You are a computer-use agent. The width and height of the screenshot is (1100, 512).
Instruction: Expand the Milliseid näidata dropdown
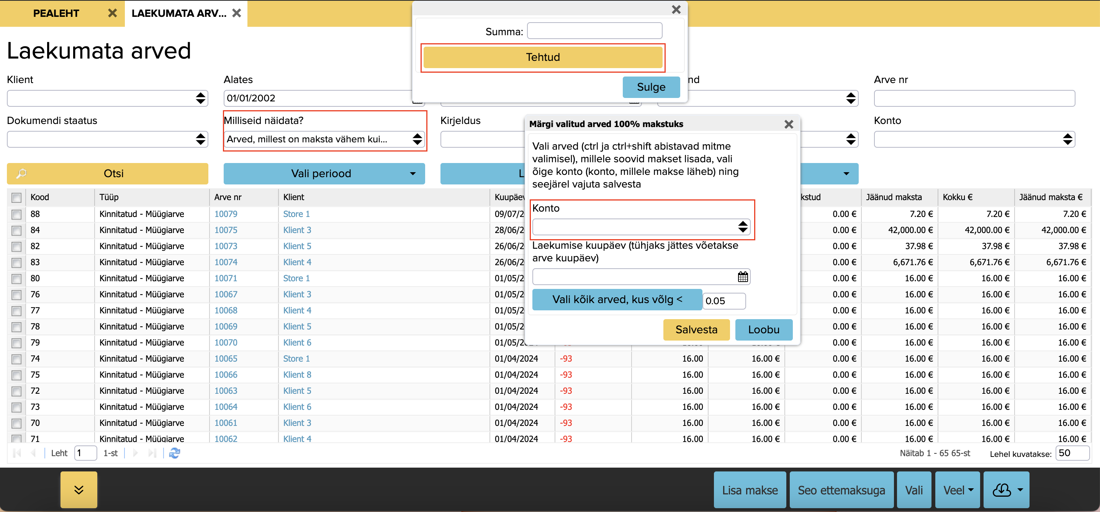pos(324,139)
